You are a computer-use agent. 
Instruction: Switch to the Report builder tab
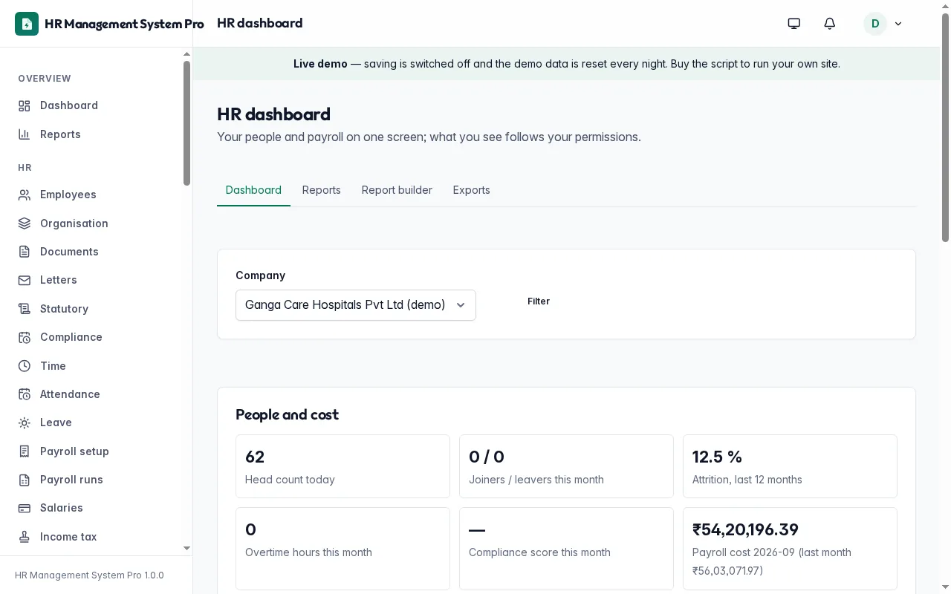click(397, 190)
